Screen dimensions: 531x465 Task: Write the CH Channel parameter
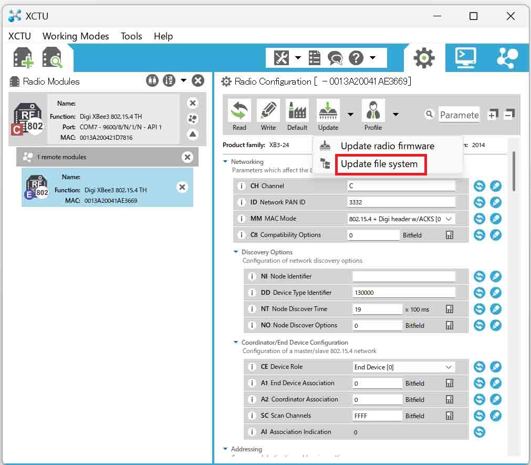(496, 186)
